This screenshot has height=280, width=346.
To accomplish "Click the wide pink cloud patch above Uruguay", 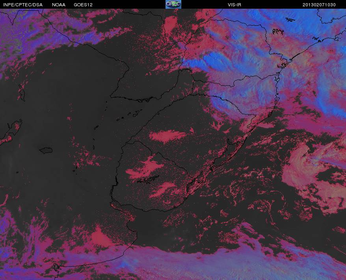I will pyautogui.click(x=168, y=135).
